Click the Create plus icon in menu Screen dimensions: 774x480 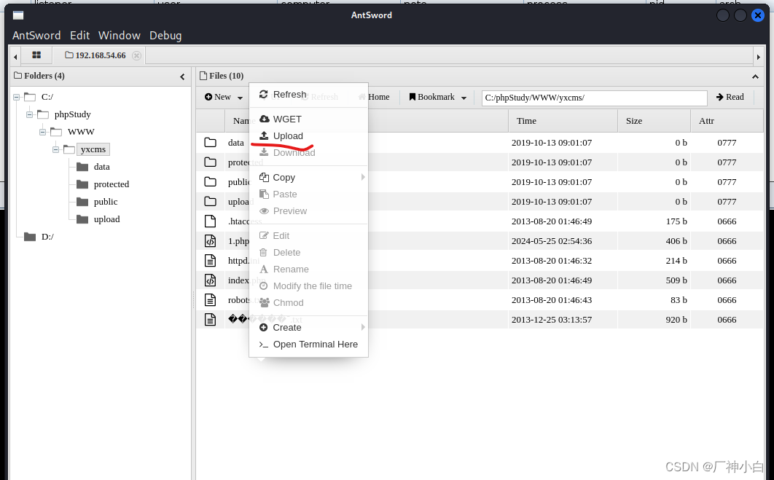[x=264, y=327]
